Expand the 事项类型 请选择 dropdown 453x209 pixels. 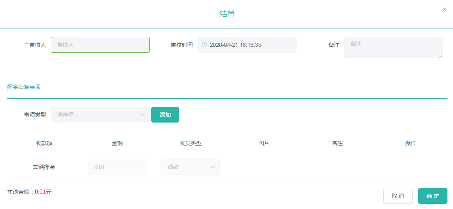point(100,115)
